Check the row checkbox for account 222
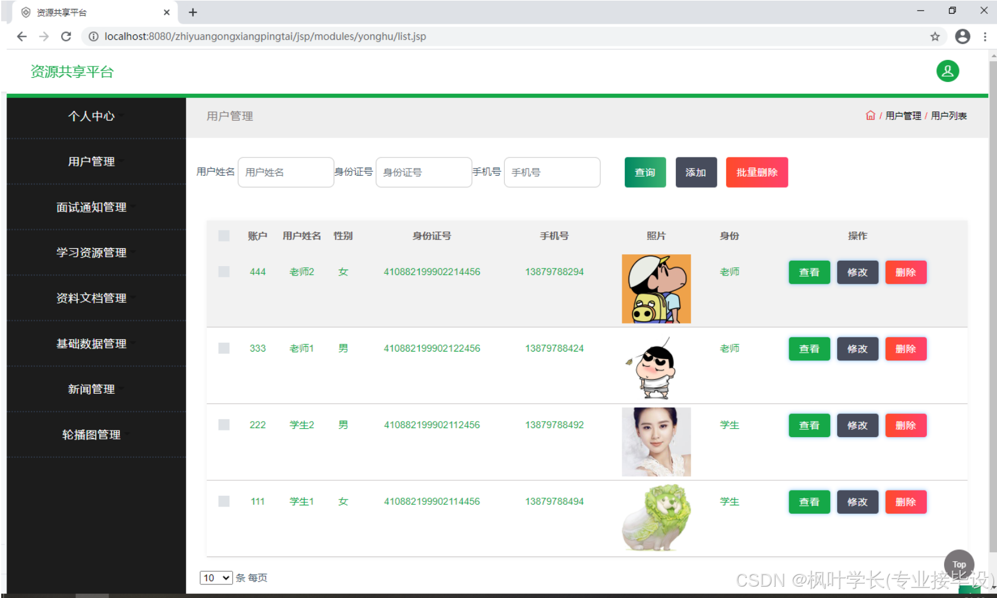 (x=224, y=425)
